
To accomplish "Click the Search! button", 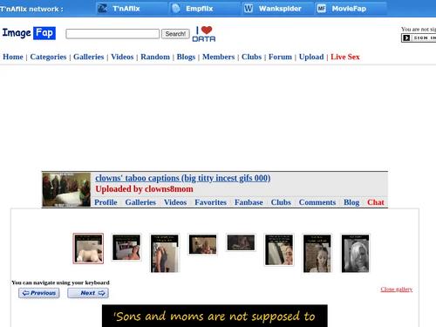I will pos(175,34).
